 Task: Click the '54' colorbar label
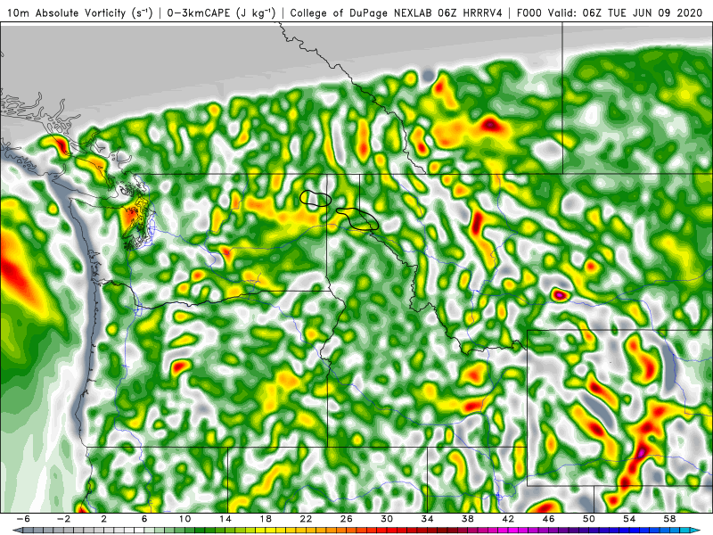pyautogui.click(x=629, y=519)
